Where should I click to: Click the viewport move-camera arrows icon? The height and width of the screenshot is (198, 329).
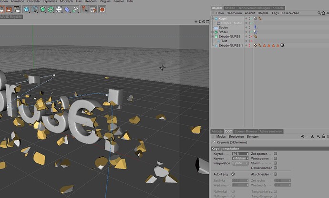[196, 21]
